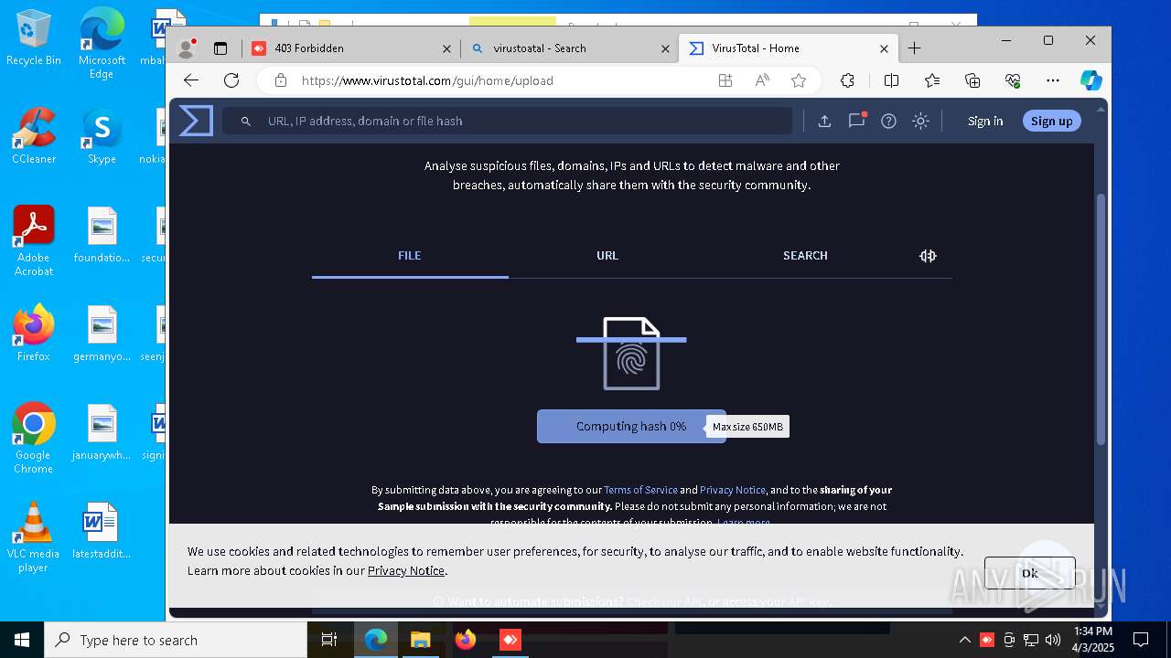
Task: Open File Explorer from taskbar
Action: (420, 640)
